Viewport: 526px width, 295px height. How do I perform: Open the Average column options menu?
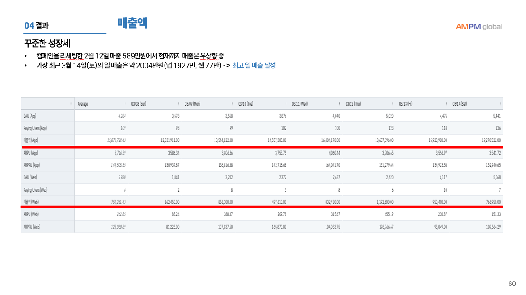(x=125, y=104)
